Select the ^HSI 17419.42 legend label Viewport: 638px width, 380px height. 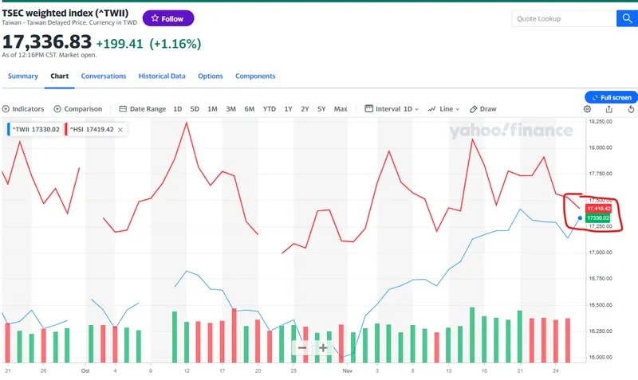click(92, 129)
